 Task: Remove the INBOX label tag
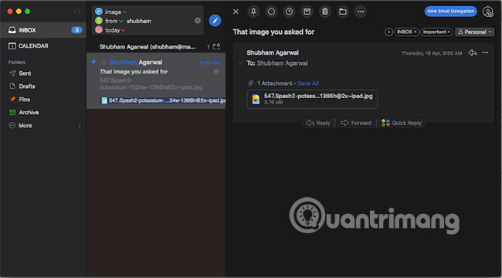(x=416, y=32)
